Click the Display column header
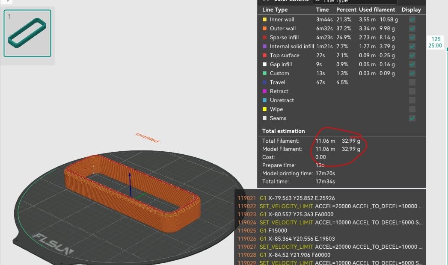 click(x=411, y=10)
